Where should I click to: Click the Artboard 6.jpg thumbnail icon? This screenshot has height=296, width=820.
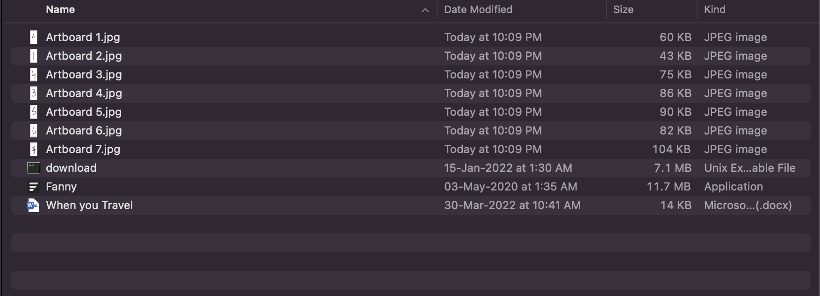33,130
